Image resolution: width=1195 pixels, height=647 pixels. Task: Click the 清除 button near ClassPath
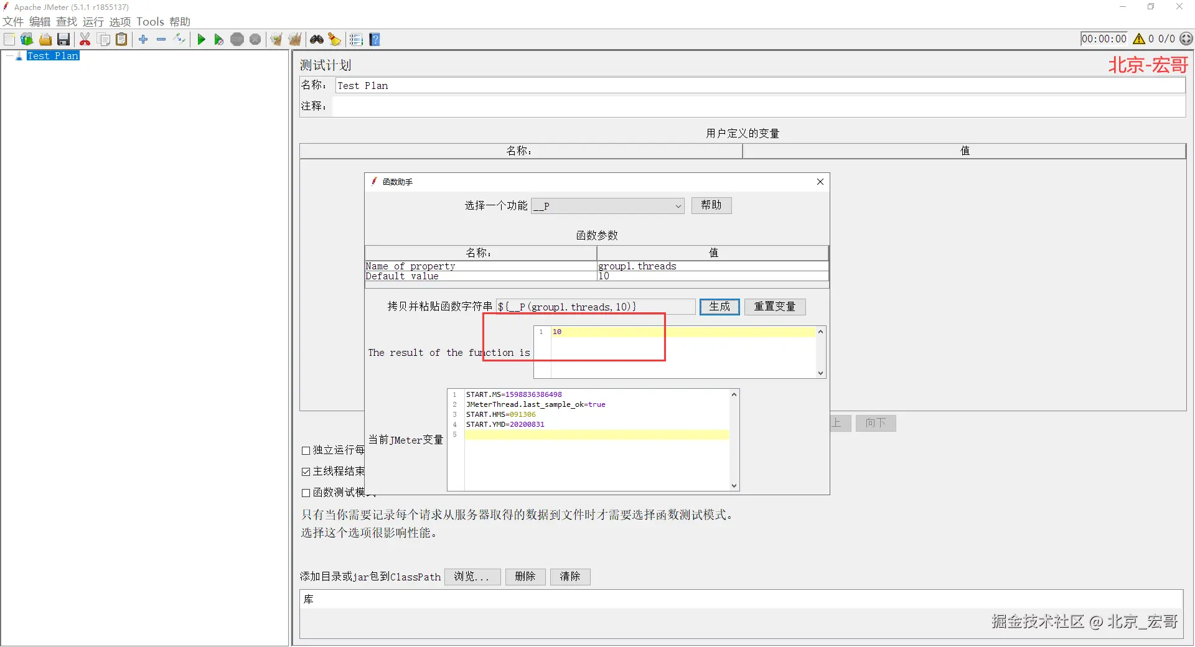(x=570, y=577)
